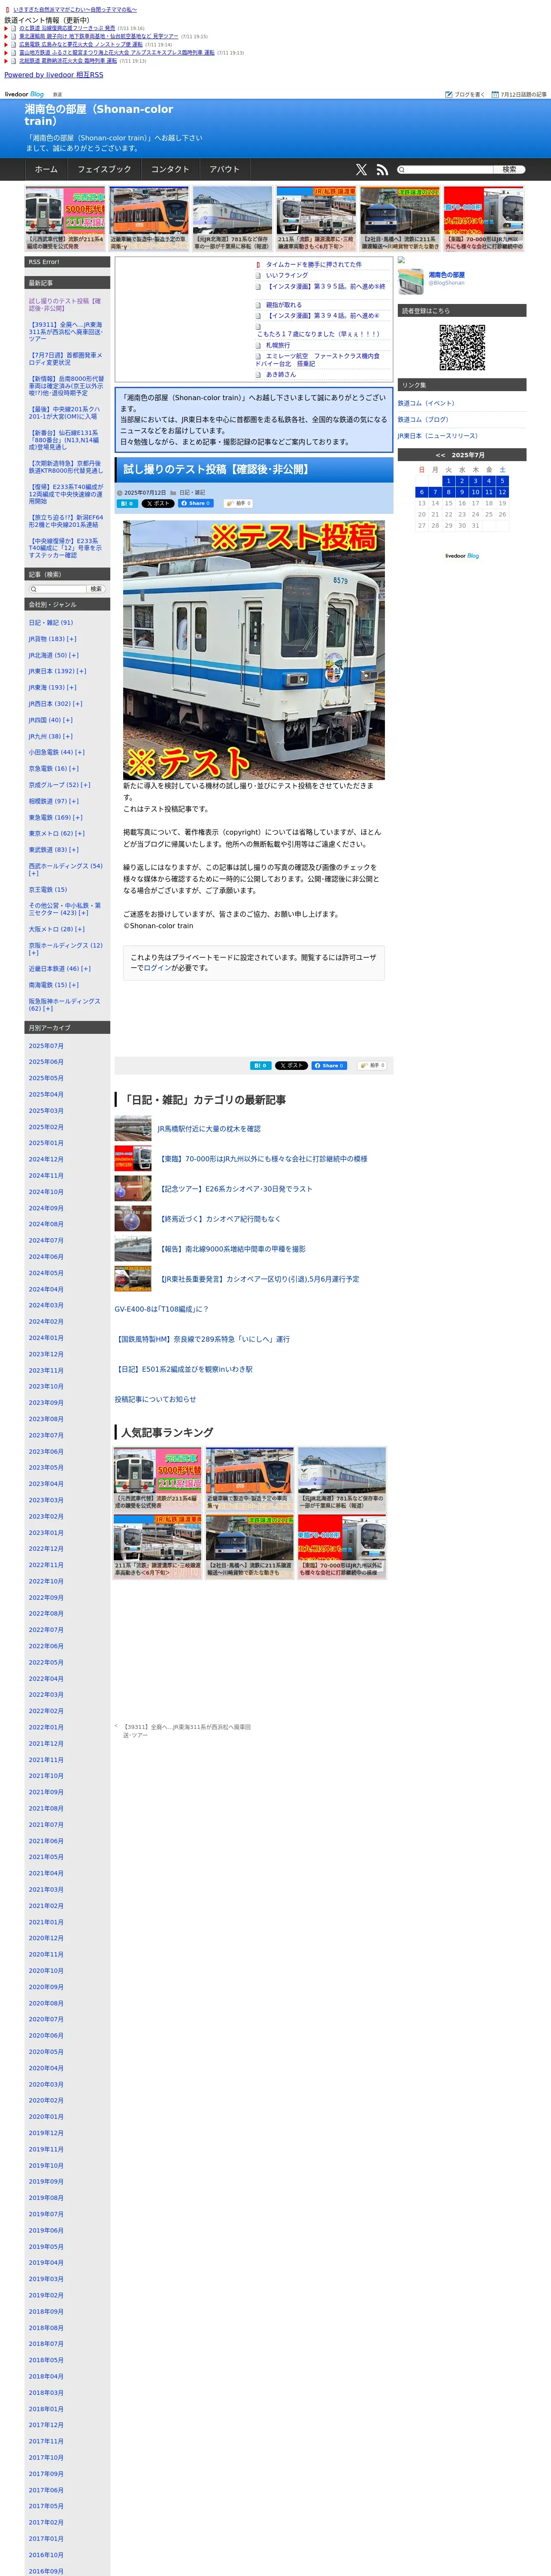Viewport: 551px width, 2576px height.
Task: Select calendar date 12 in 2025年7月
Action: coord(502,492)
